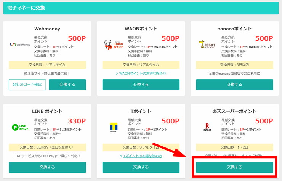
Task: Click 500P in the Tポイント card
Action: (x=170, y=121)
